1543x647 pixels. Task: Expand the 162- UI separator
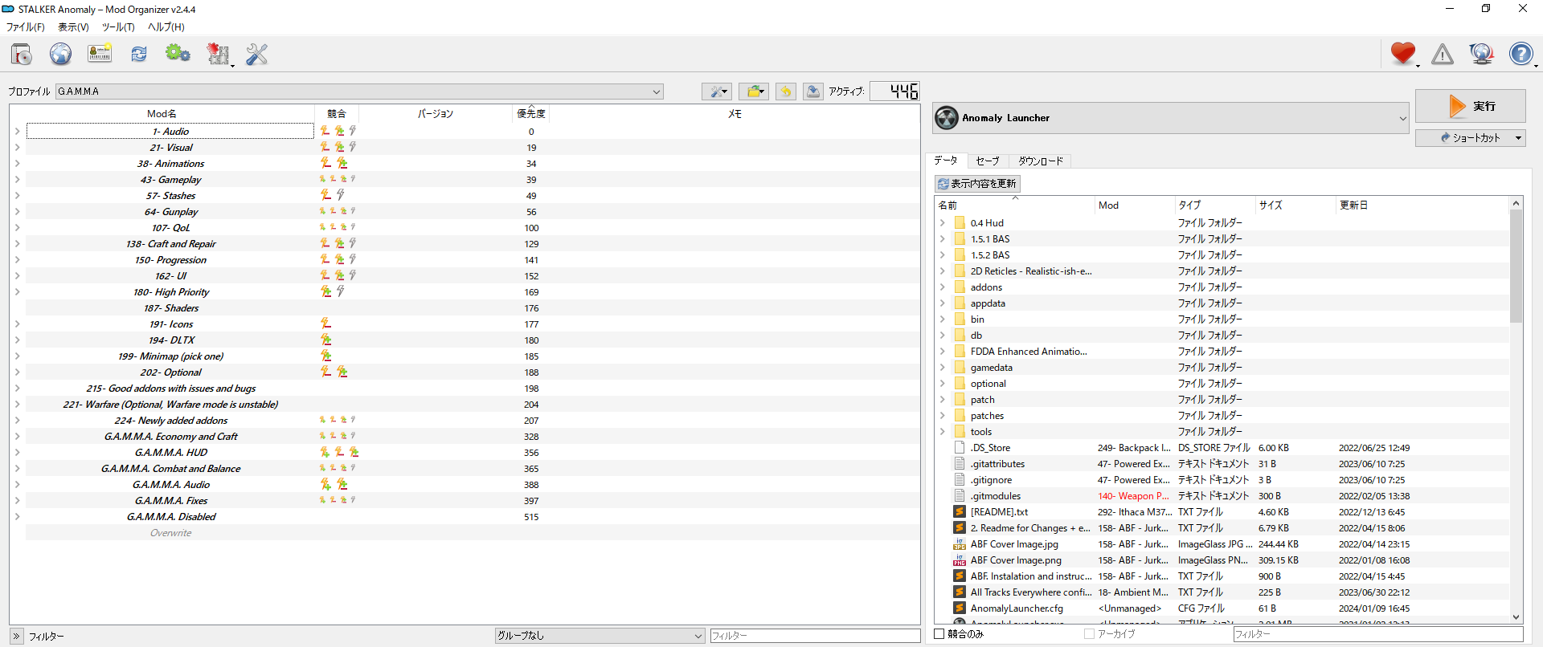point(17,275)
